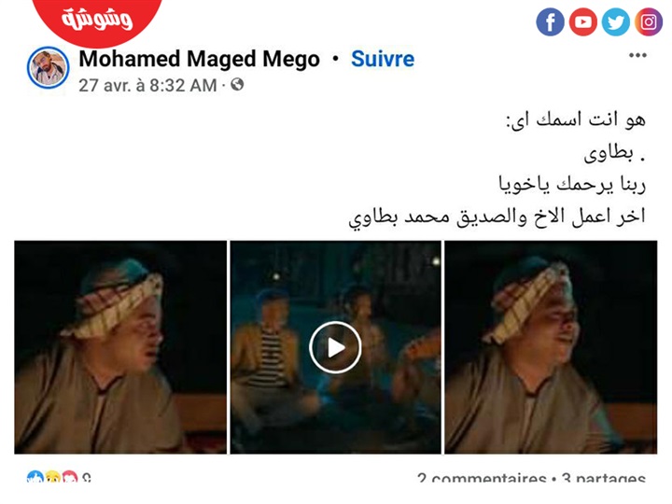The width and height of the screenshot is (672, 504).
Task: Click Mohamed Maged Mego's profile picture
Action: tap(48, 68)
